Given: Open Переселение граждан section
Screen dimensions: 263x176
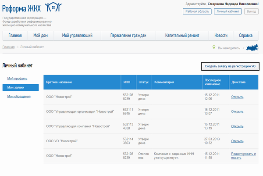Looking at the screenshot, I should 128,36.
